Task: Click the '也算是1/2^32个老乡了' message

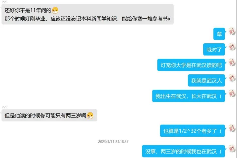Action: click(x=192, y=131)
